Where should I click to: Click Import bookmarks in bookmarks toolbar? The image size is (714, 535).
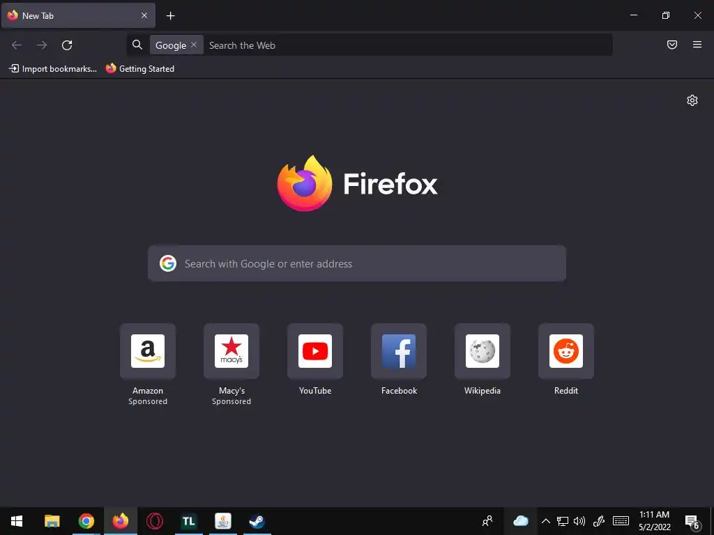coord(53,69)
